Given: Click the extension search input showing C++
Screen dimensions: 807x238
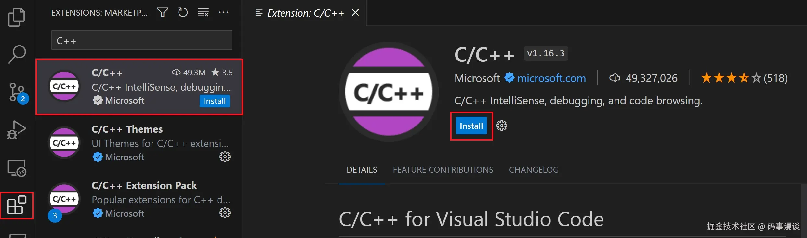Looking at the screenshot, I should coord(141,40).
